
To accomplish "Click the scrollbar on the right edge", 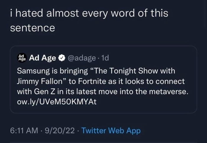I will click(204, 13).
